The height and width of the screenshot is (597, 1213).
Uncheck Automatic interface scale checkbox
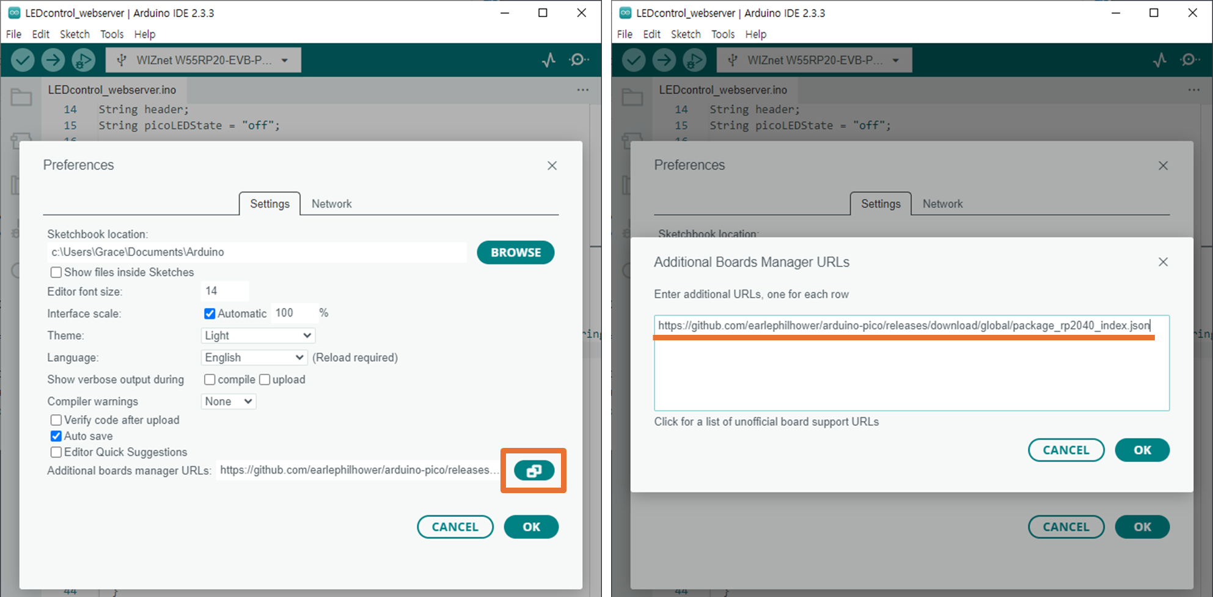(x=210, y=313)
